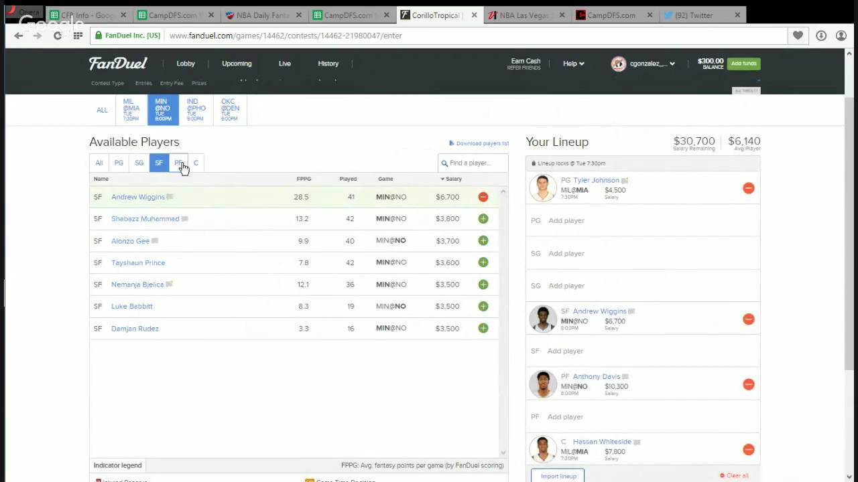Screen dimensions: 858x482
Task: Open Anthony Davis news note icon
Action: (x=625, y=377)
